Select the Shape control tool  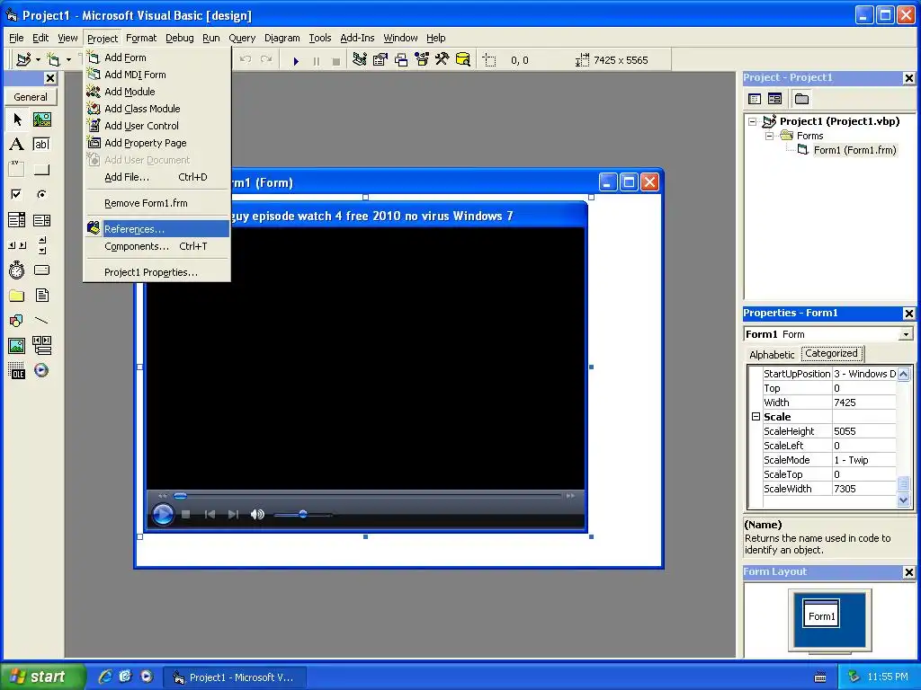pyautogui.click(x=17, y=321)
